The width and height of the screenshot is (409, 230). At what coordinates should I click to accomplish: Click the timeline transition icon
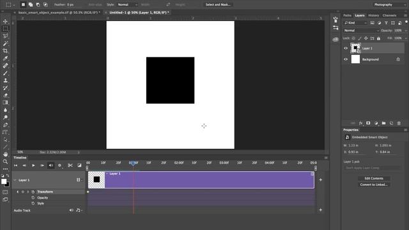(79, 165)
